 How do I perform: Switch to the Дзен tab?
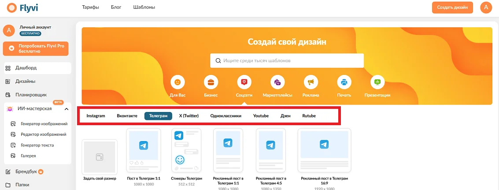click(285, 116)
